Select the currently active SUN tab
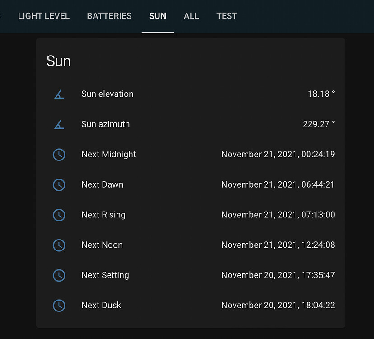The height and width of the screenshot is (339, 374). (x=158, y=16)
